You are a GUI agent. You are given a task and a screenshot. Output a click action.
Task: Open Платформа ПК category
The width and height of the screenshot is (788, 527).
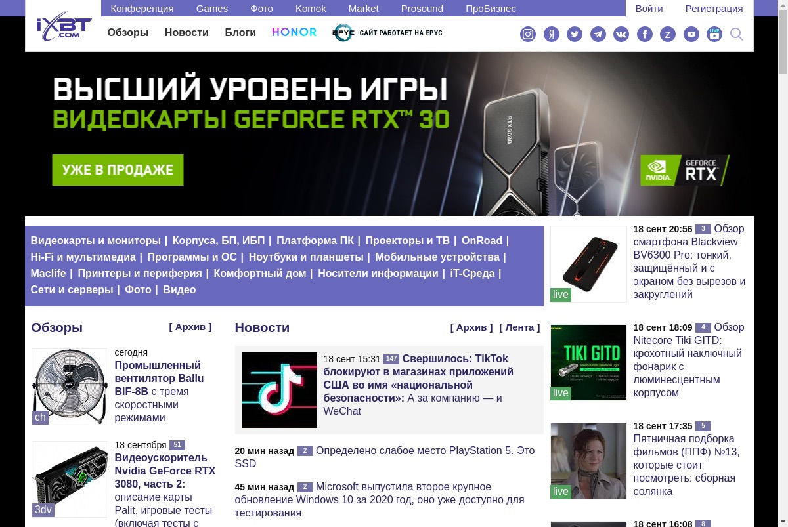(315, 241)
